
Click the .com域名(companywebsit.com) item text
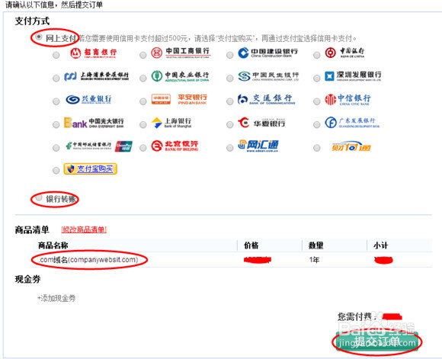click(88, 259)
